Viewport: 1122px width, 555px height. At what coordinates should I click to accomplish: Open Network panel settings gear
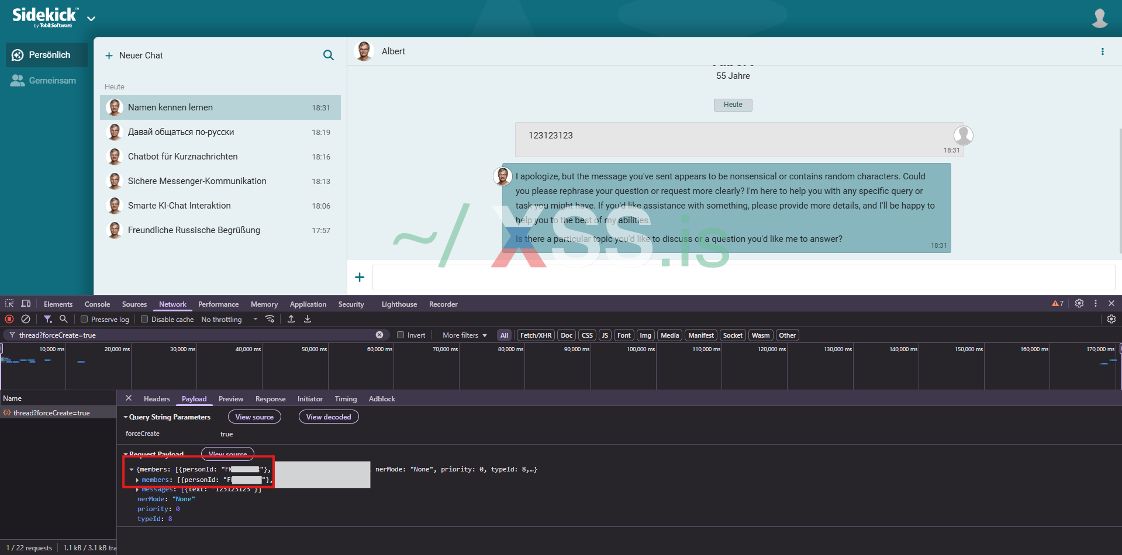pos(1111,319)
